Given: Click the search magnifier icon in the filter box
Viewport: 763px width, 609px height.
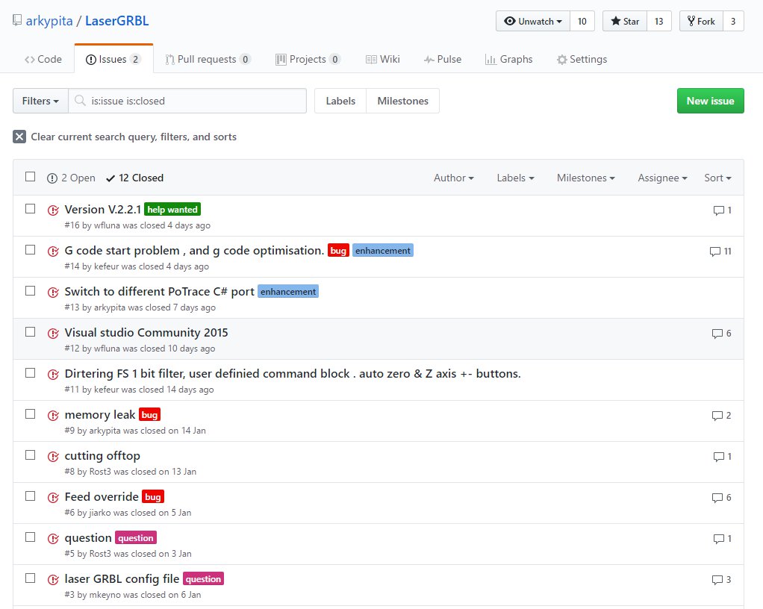Looking at the screenshot, I should (x=80, y=101).
